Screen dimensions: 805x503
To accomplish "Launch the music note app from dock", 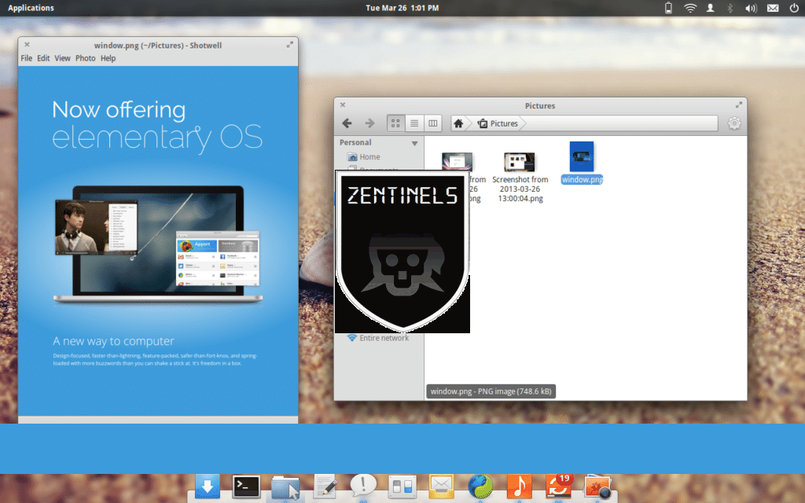I will tap(519, 486).
